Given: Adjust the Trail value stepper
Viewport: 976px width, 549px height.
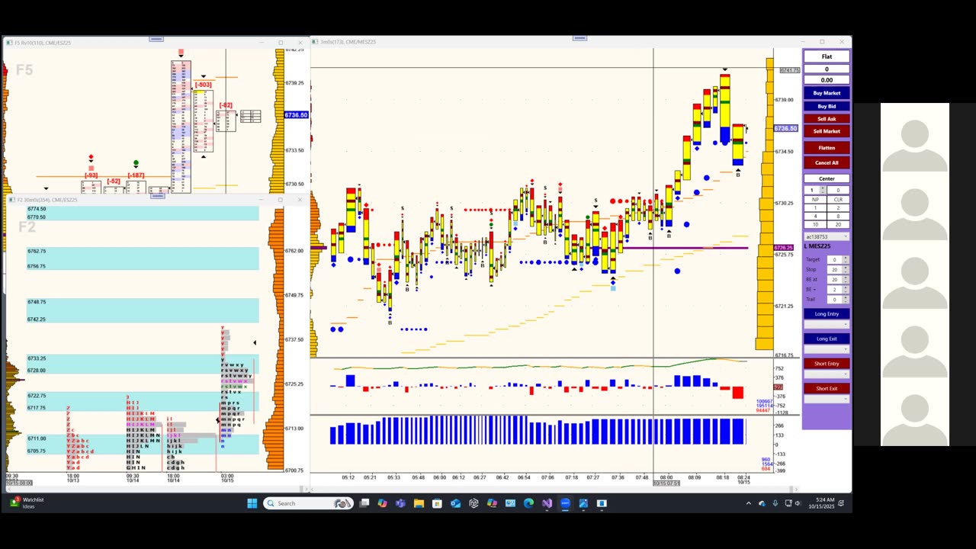Looking at the screenshot, I should 846,300.
